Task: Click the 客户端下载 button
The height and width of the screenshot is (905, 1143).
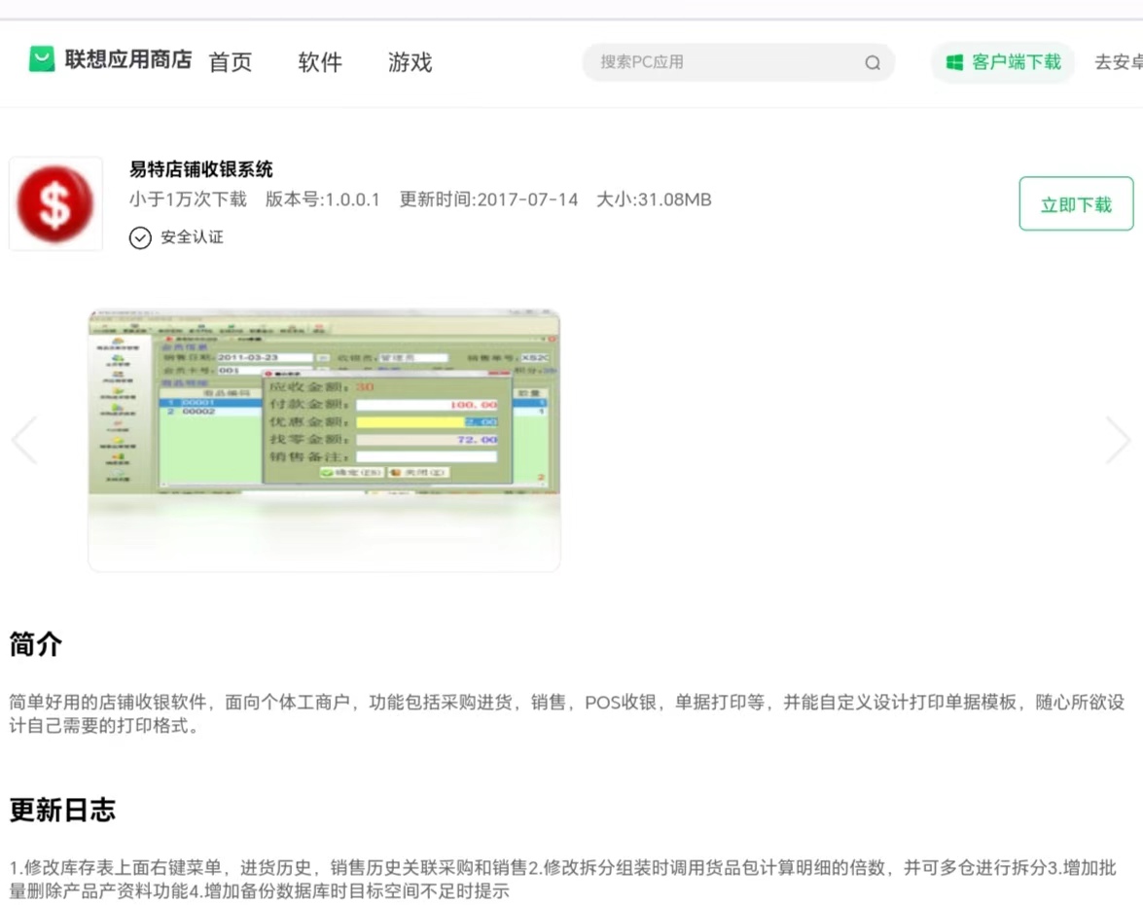Action: tap(1003, 62)
